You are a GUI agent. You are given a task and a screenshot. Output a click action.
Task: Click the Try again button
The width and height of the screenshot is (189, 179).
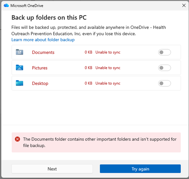point(140,169)
